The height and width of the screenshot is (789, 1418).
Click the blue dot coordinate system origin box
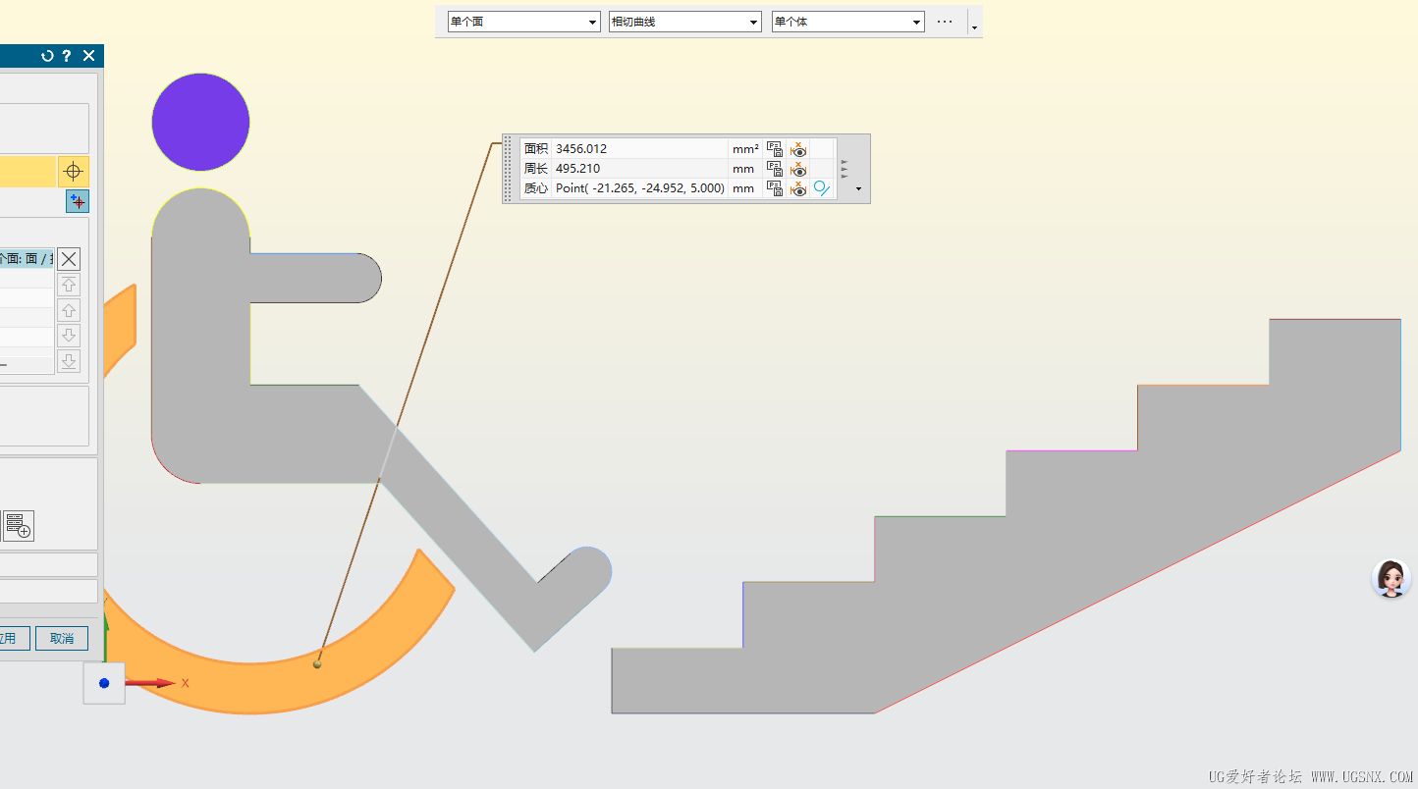click(x=104, y=683)
